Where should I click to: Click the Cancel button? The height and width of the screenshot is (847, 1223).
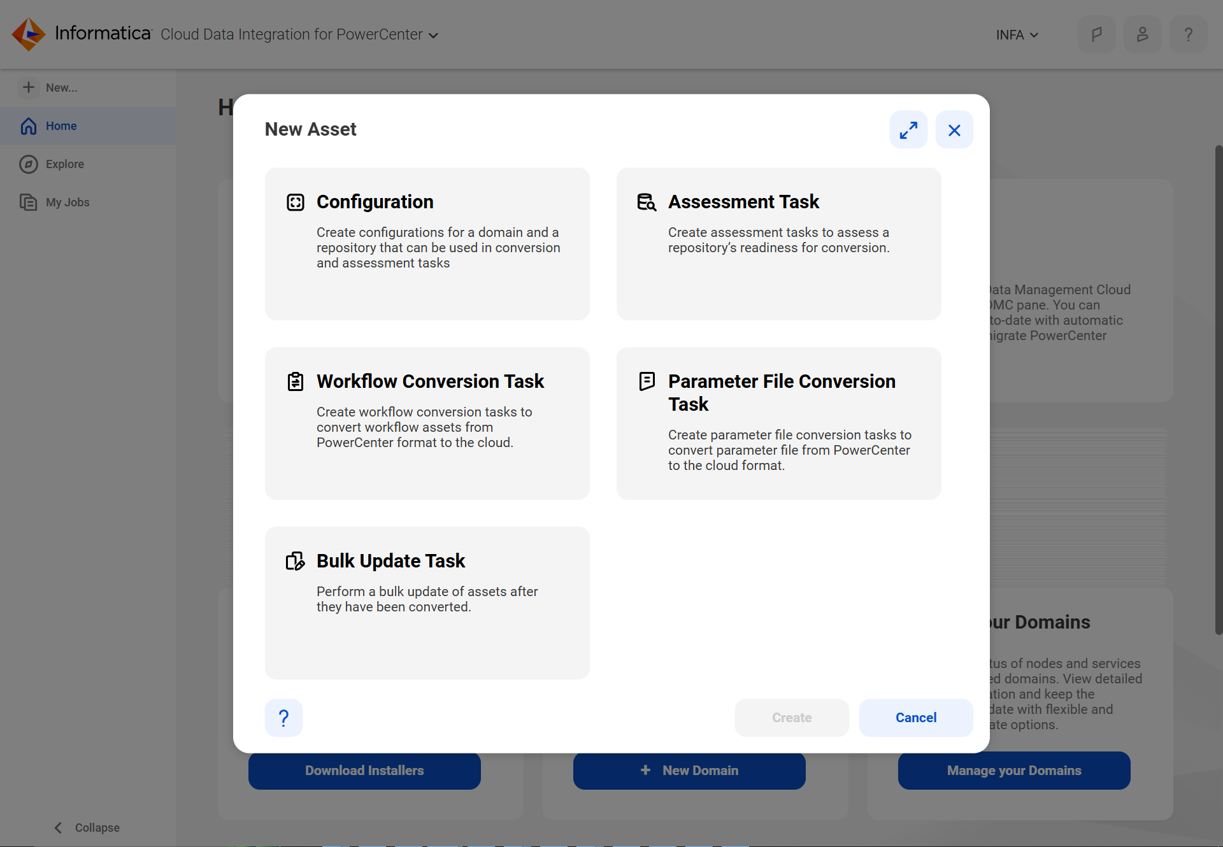915,717
